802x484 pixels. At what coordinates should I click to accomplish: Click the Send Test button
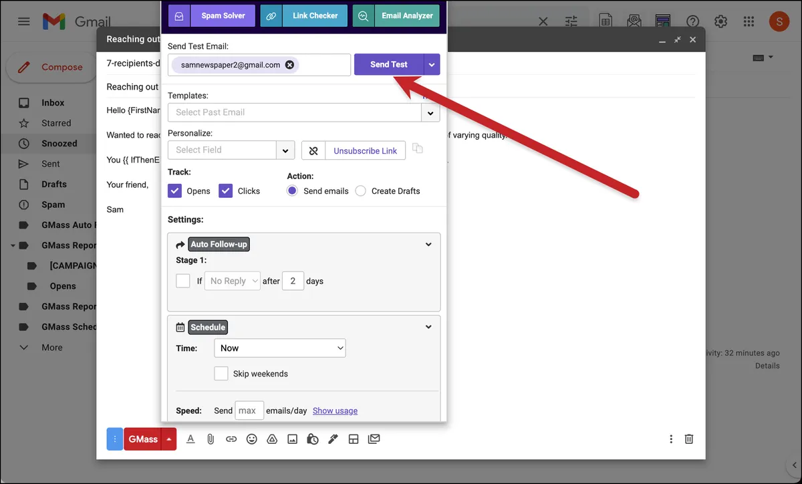[389, 65]
